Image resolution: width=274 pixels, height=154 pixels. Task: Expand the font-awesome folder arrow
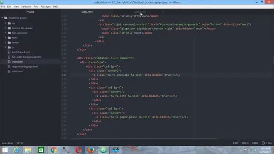(6, 33)
